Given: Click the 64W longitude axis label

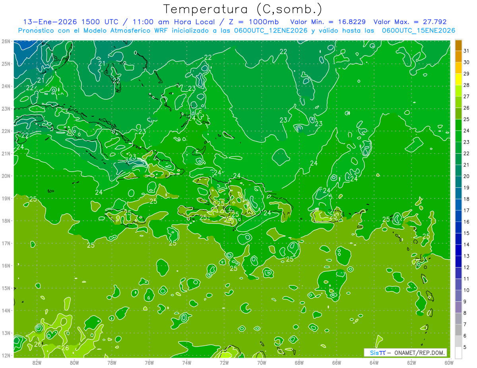Looking at the screenshot, I should pos(374,362).
